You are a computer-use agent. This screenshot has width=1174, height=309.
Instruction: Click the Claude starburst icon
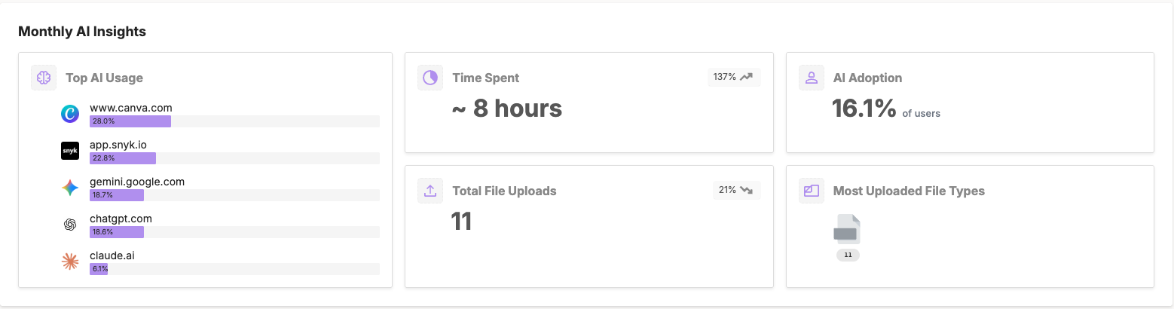coord(70,262)
